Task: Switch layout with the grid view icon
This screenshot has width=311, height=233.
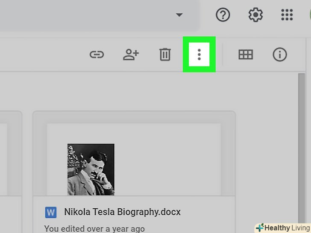Action: (x=246, y=55)
